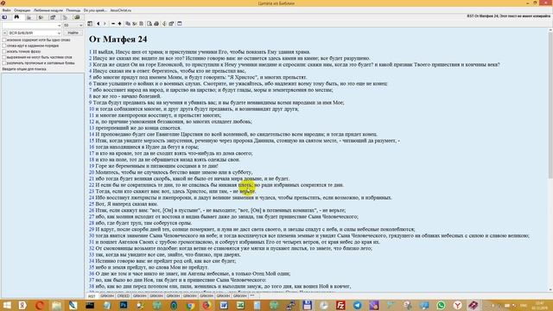
Task: Open the Операции menu
Action: [22, 10]
